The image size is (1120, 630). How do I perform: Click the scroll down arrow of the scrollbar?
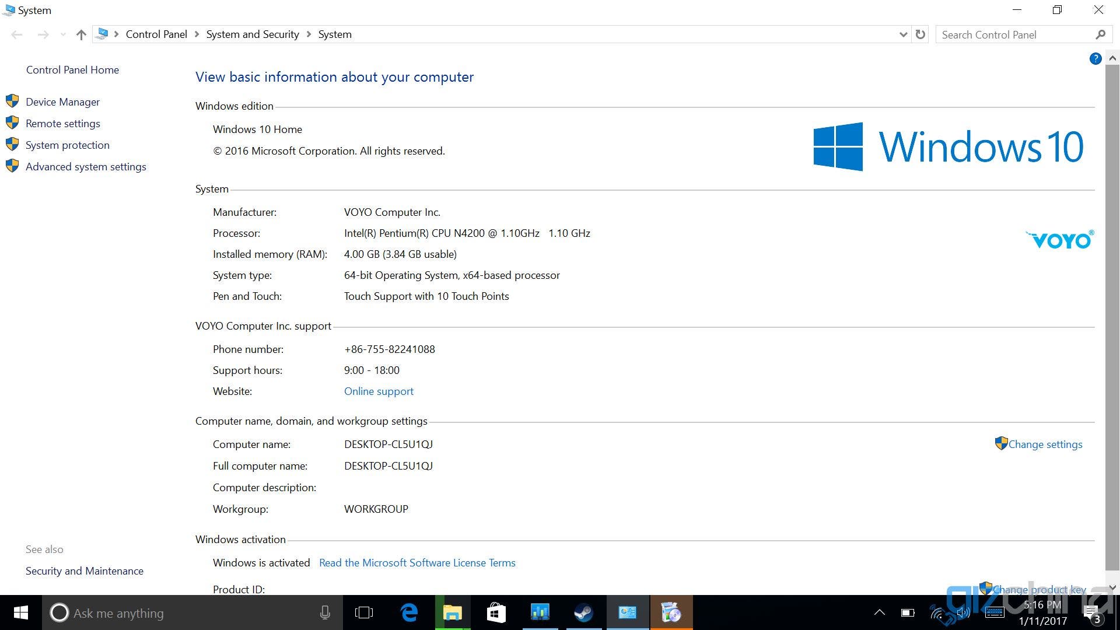click(1112, 588)
